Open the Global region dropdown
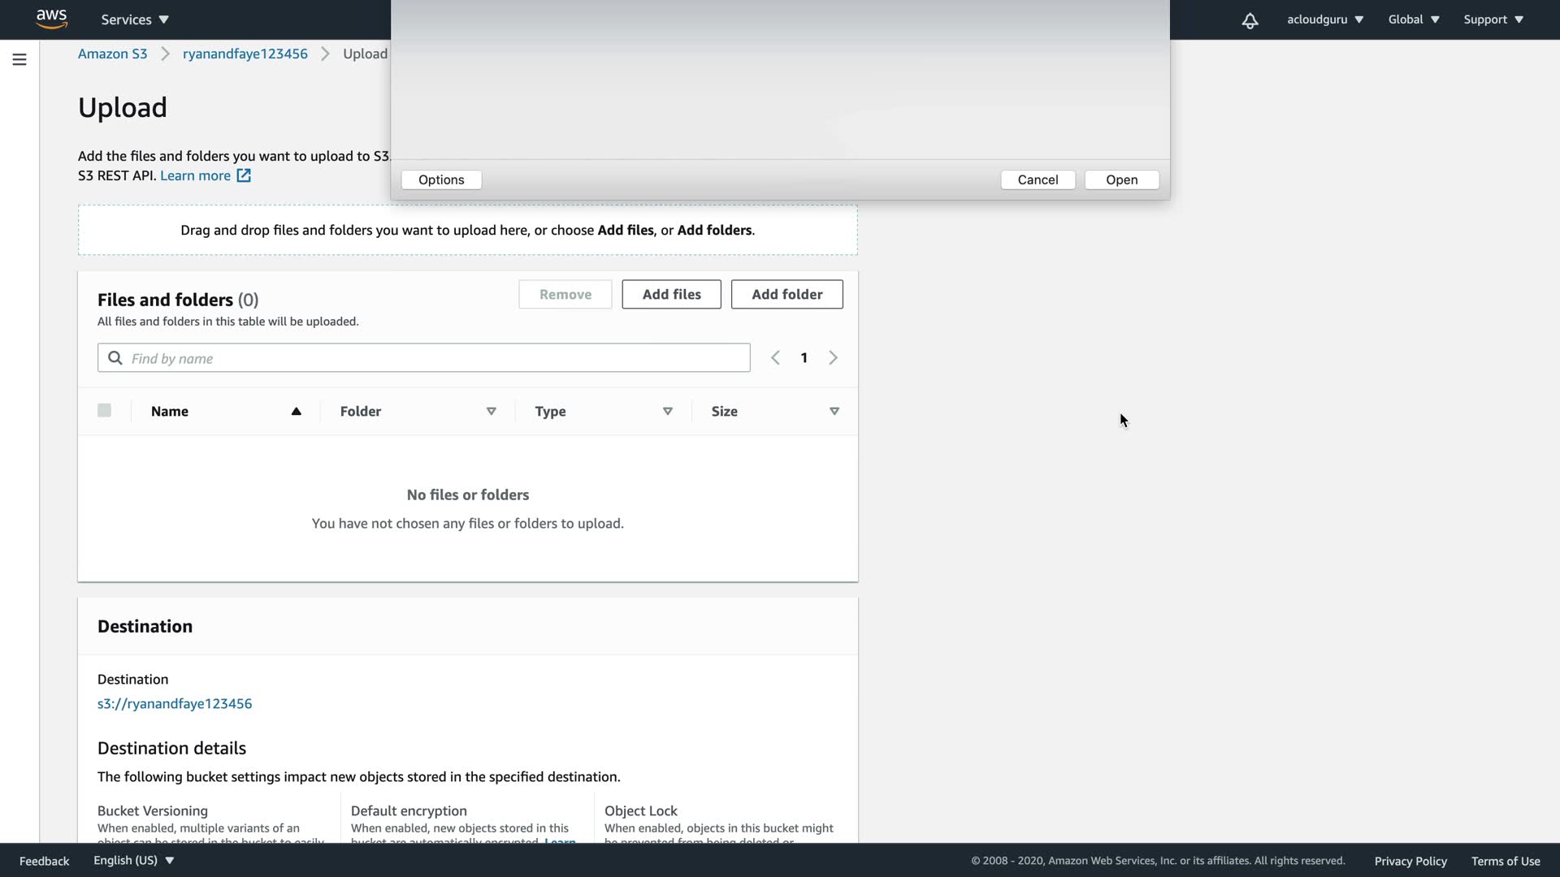 (x=1414, y=19)
